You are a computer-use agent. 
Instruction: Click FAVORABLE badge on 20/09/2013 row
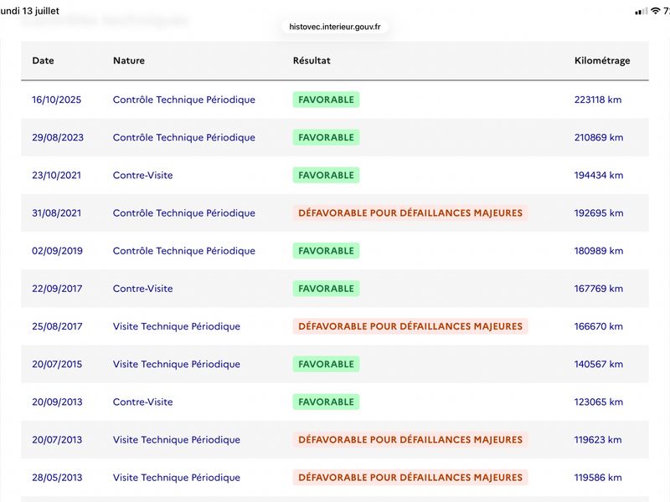(x=326, y=402)
